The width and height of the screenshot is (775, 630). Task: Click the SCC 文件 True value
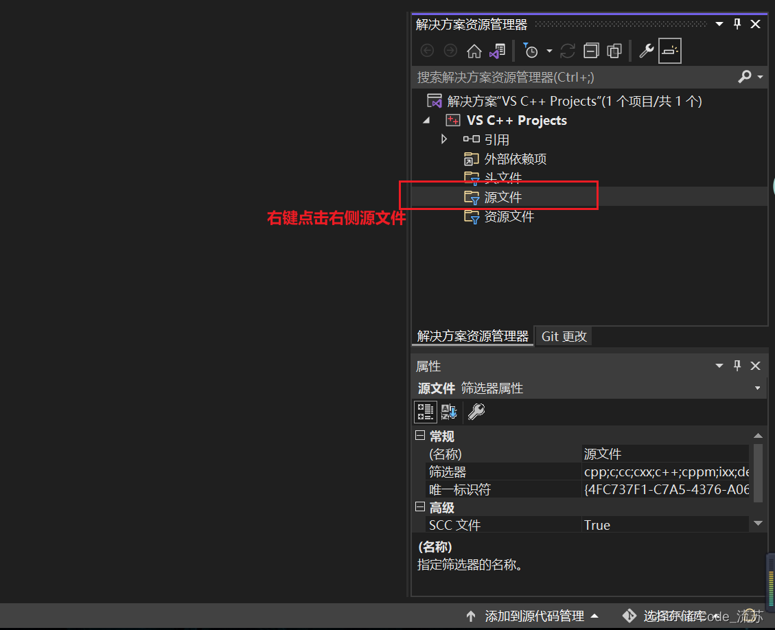point(666,525)
